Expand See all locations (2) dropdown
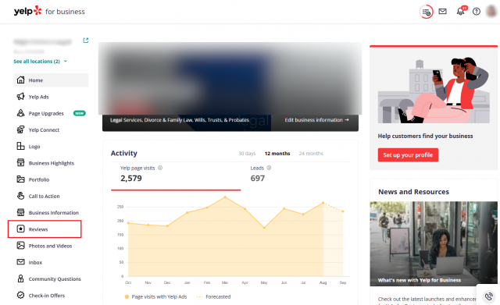This screenshot has height=305, width=500. [40, 61]
